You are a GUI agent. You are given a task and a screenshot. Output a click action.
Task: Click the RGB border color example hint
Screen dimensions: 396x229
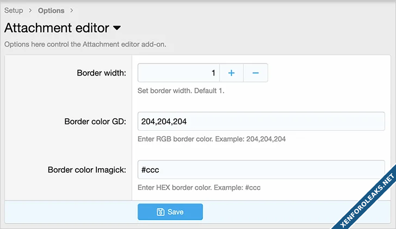(212, 139)
